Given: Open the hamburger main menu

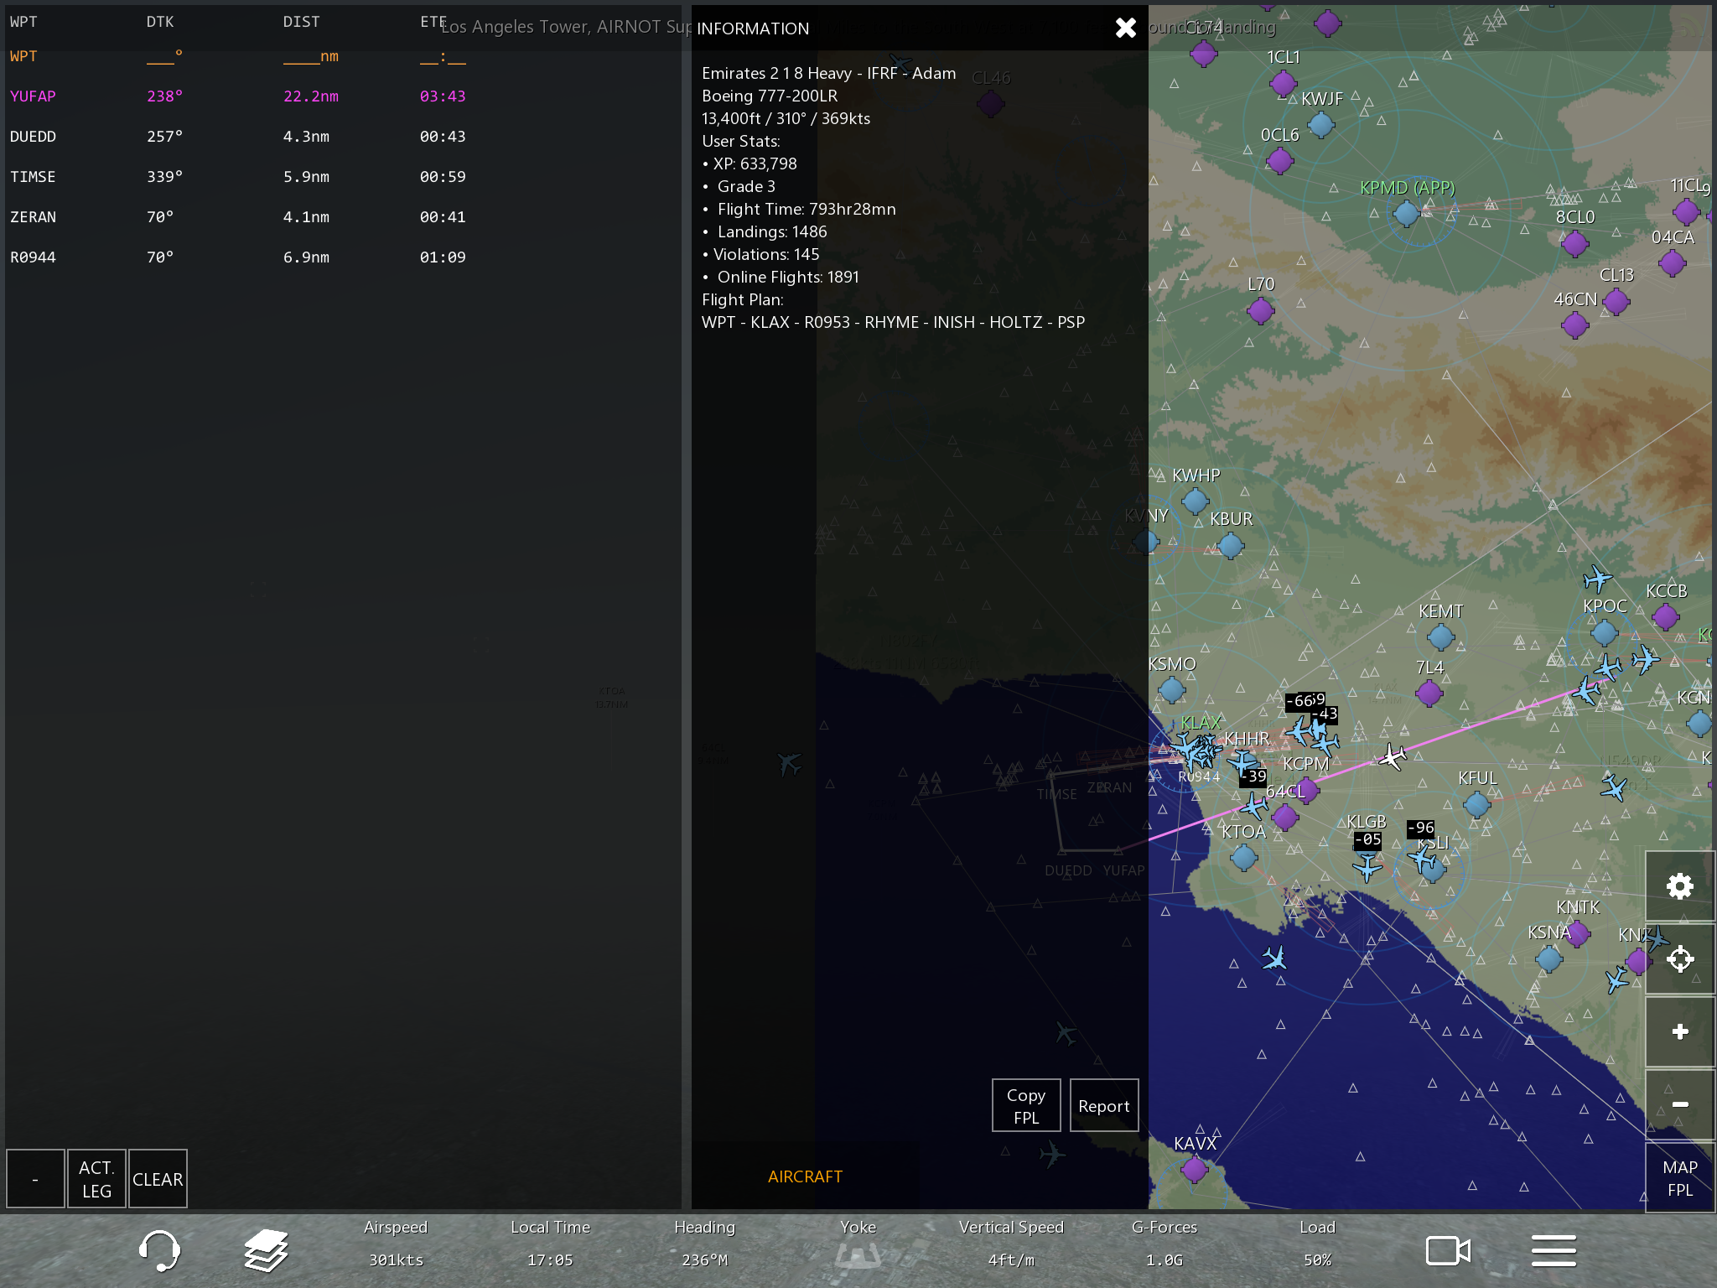Looking at the screenshot, I should pos(1554,1251).
